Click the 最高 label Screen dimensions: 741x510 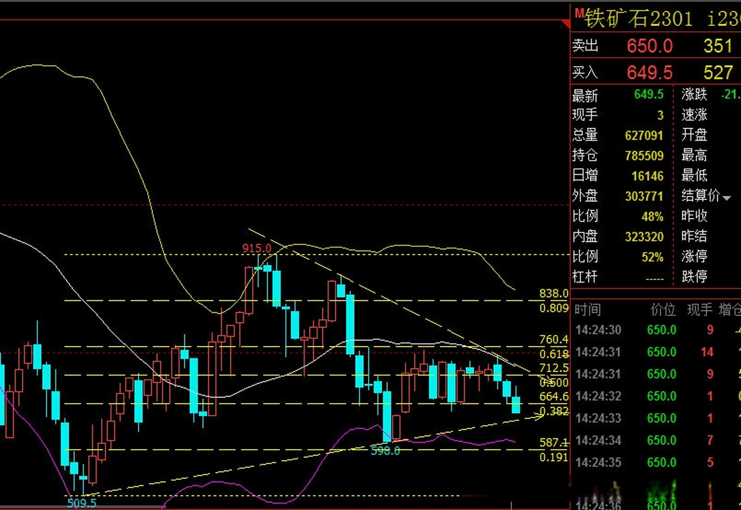[694, 155]
